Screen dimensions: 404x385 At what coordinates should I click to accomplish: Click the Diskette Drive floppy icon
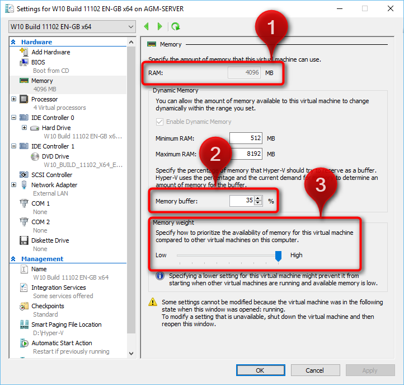pyautogui.click(x=24, y=240)
